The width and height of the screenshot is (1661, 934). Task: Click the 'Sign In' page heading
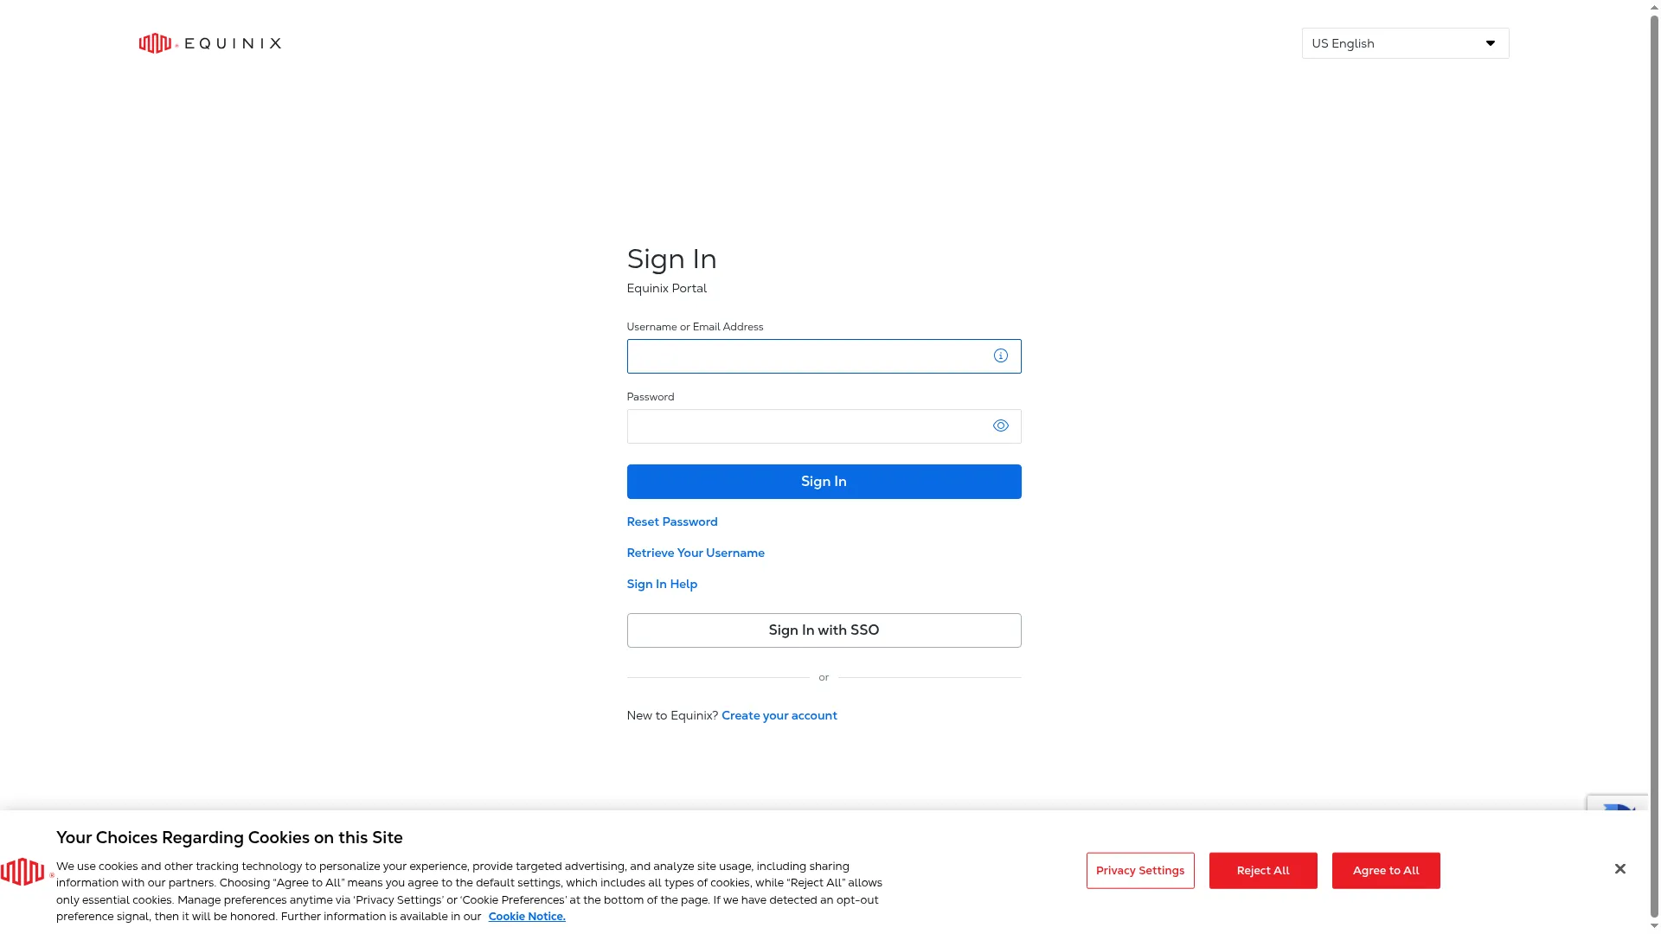[x=671, y=259]
